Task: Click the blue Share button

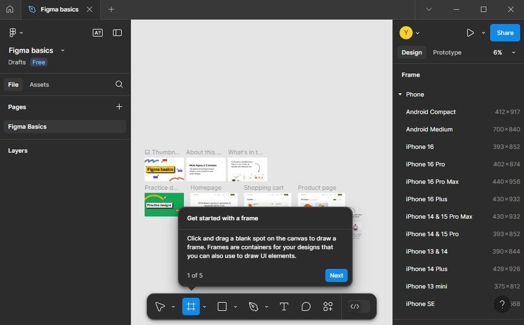Action: (505, 33)
